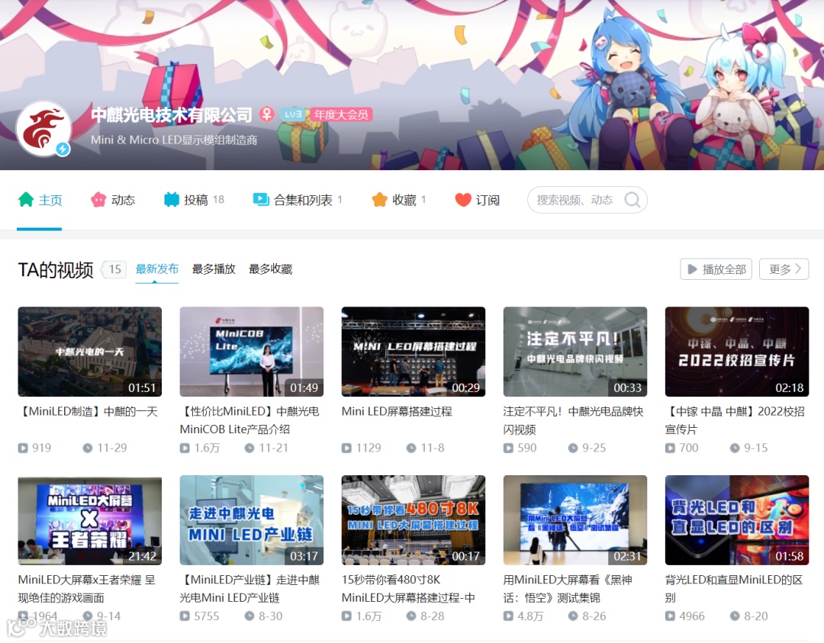824x643 pixels.
Task: Click title 【性价比MiniLED】中麒光电 MiniCOB Lite产品介绍
Action: [x=250, y=420]
